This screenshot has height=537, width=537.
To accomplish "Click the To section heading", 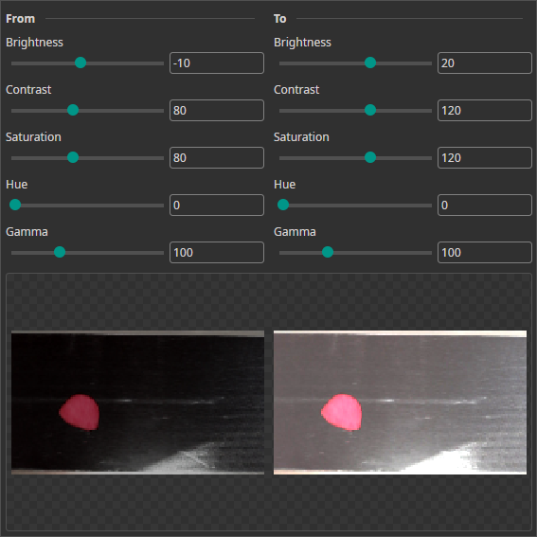I will (x=279, y=19).
